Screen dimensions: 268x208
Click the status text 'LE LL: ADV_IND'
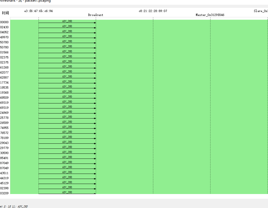click(x=18, y=206)
